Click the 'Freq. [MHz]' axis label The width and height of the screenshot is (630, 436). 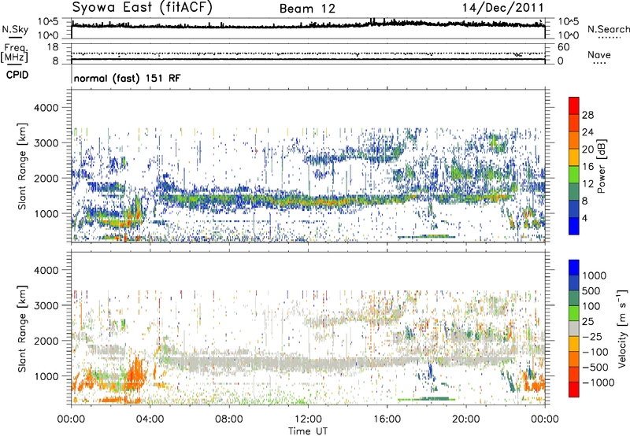coord(14,54)
